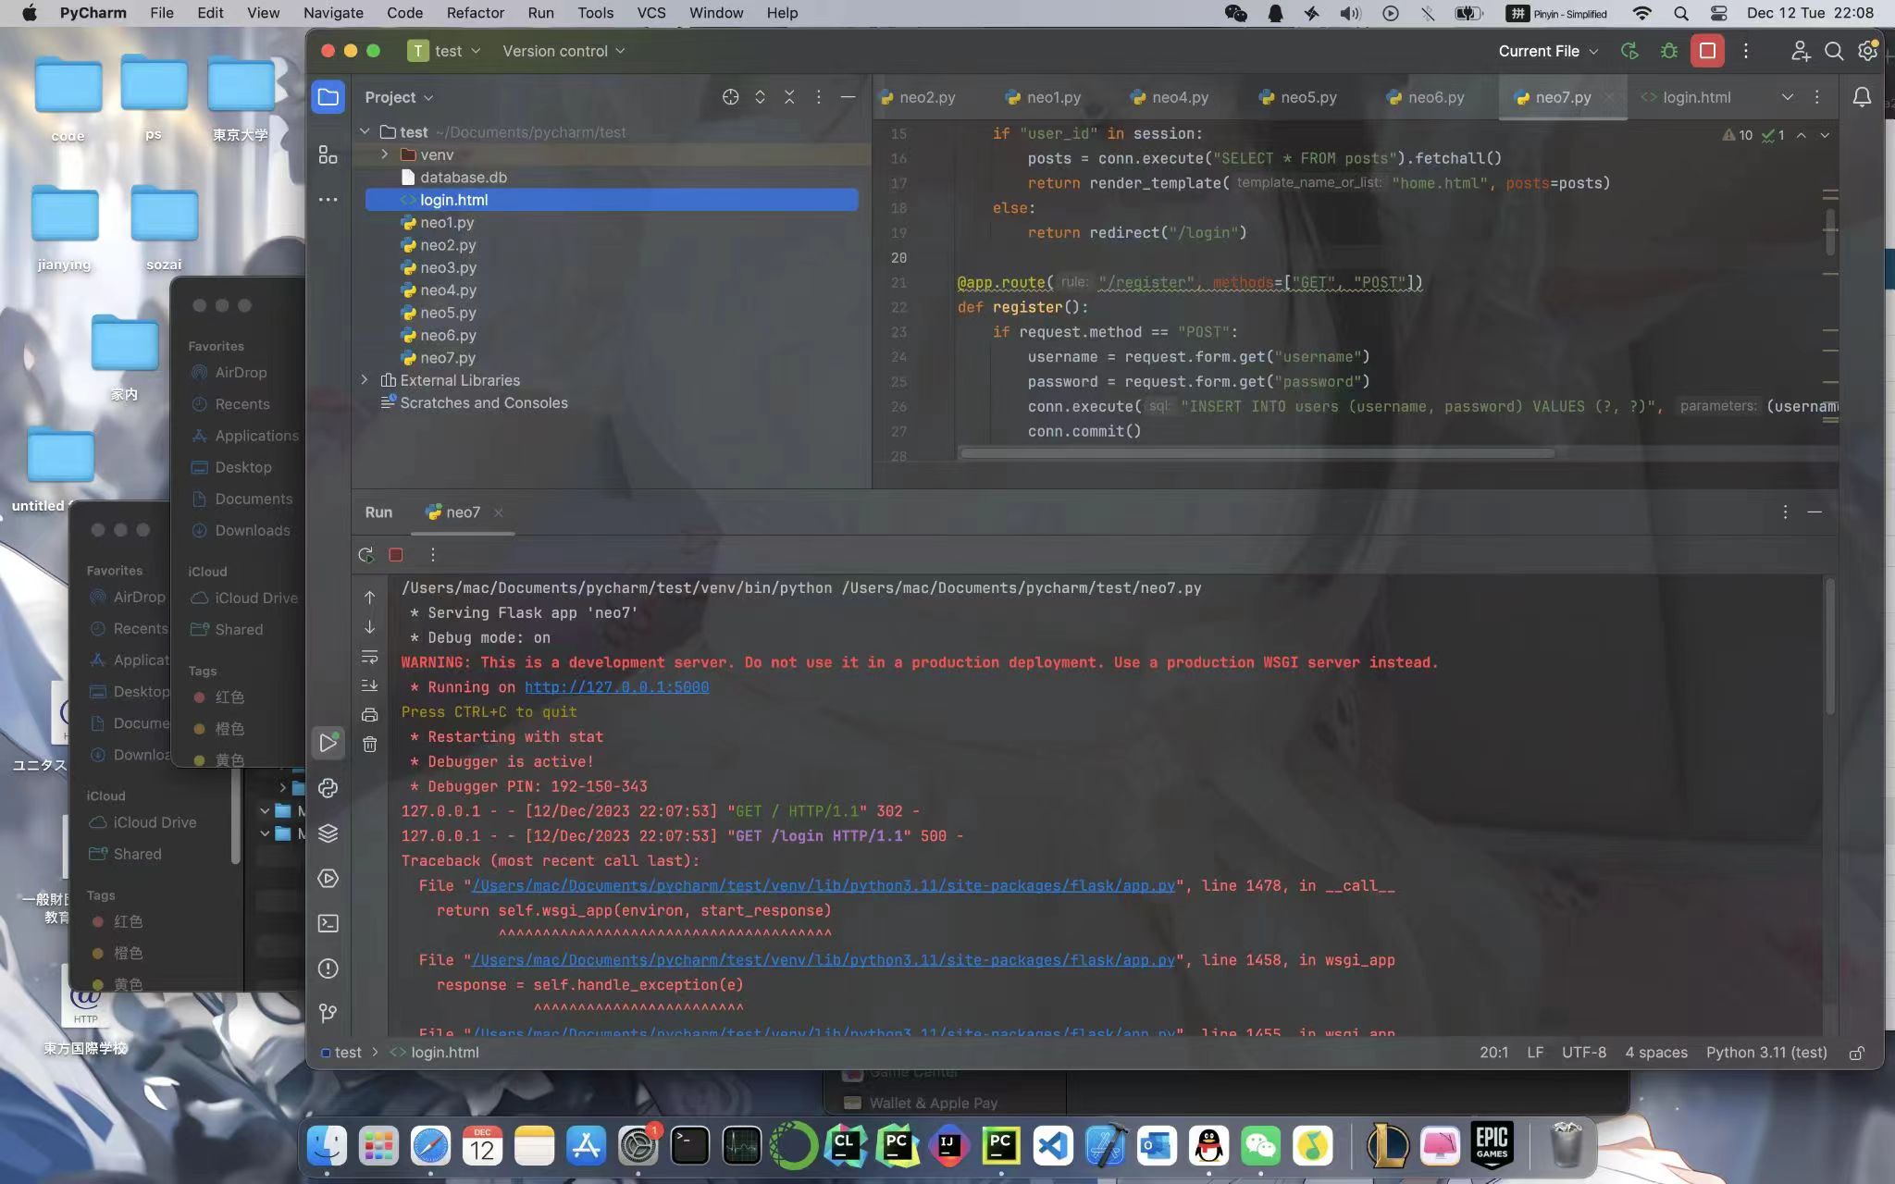Toggle soft-wrap in Run console
The width and height of the screenshot is (1895, 1184).
369,657
